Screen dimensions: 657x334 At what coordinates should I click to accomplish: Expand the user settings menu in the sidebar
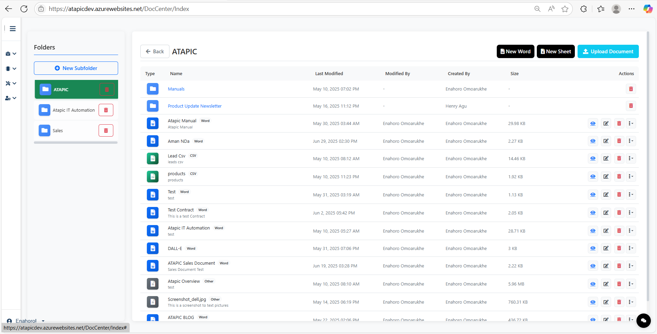(x=11, y=98)
